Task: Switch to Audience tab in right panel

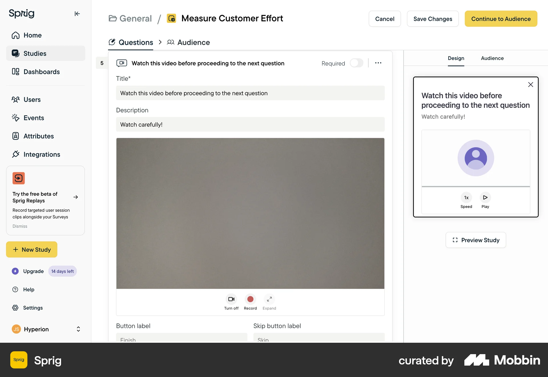Action: (x=492, y=58)
